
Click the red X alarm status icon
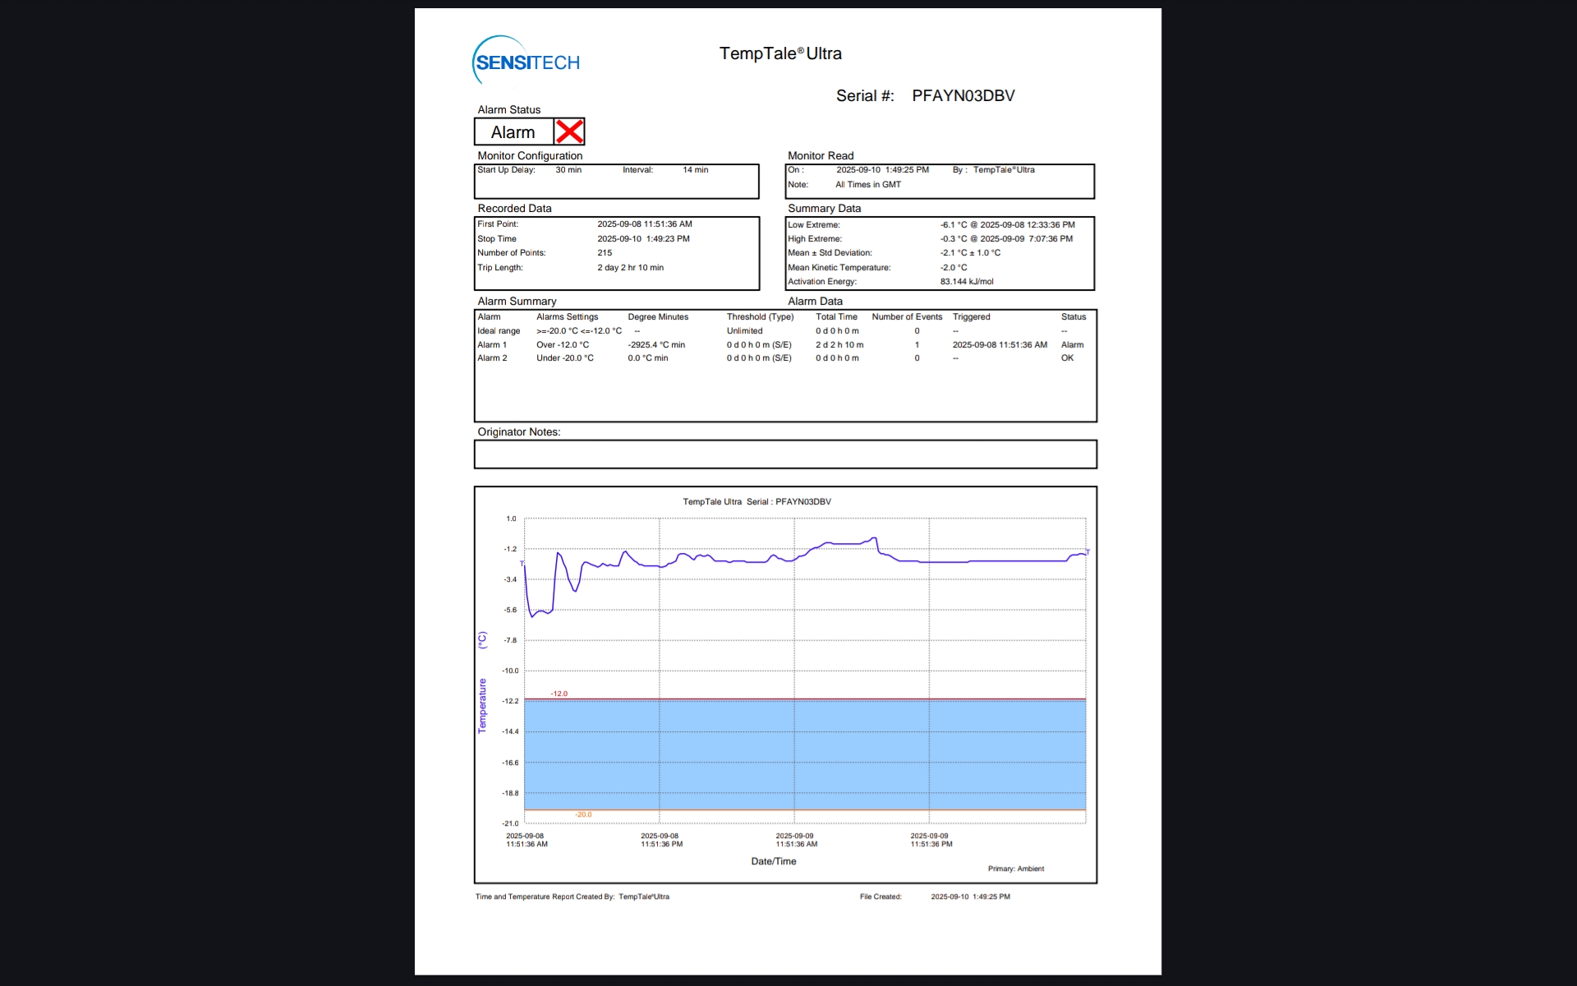(569, 131)
